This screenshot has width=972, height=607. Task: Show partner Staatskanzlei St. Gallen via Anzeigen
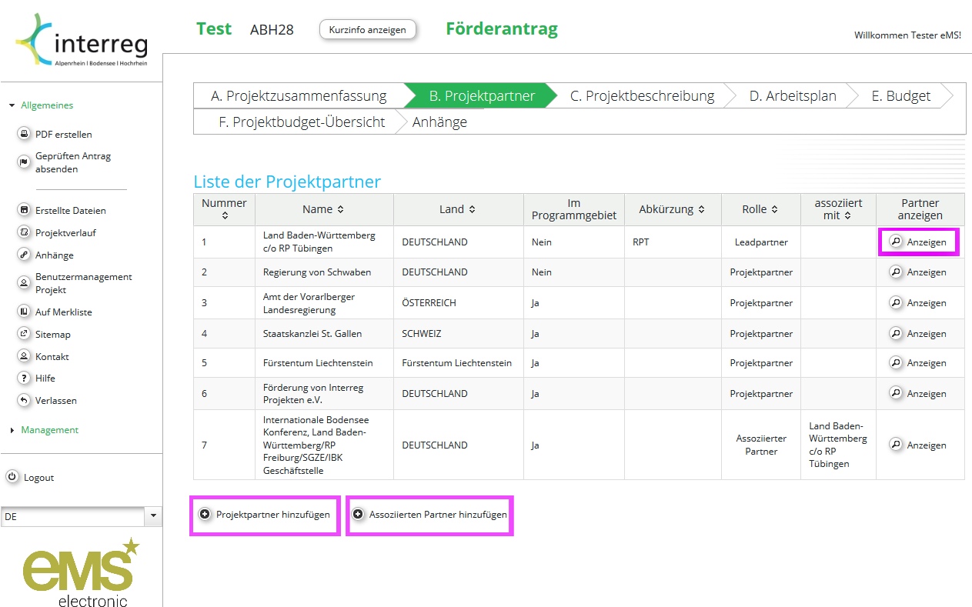click(x=918, y=334)
